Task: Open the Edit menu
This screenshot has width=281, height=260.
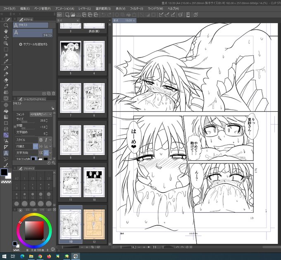Action: (25, 8)
